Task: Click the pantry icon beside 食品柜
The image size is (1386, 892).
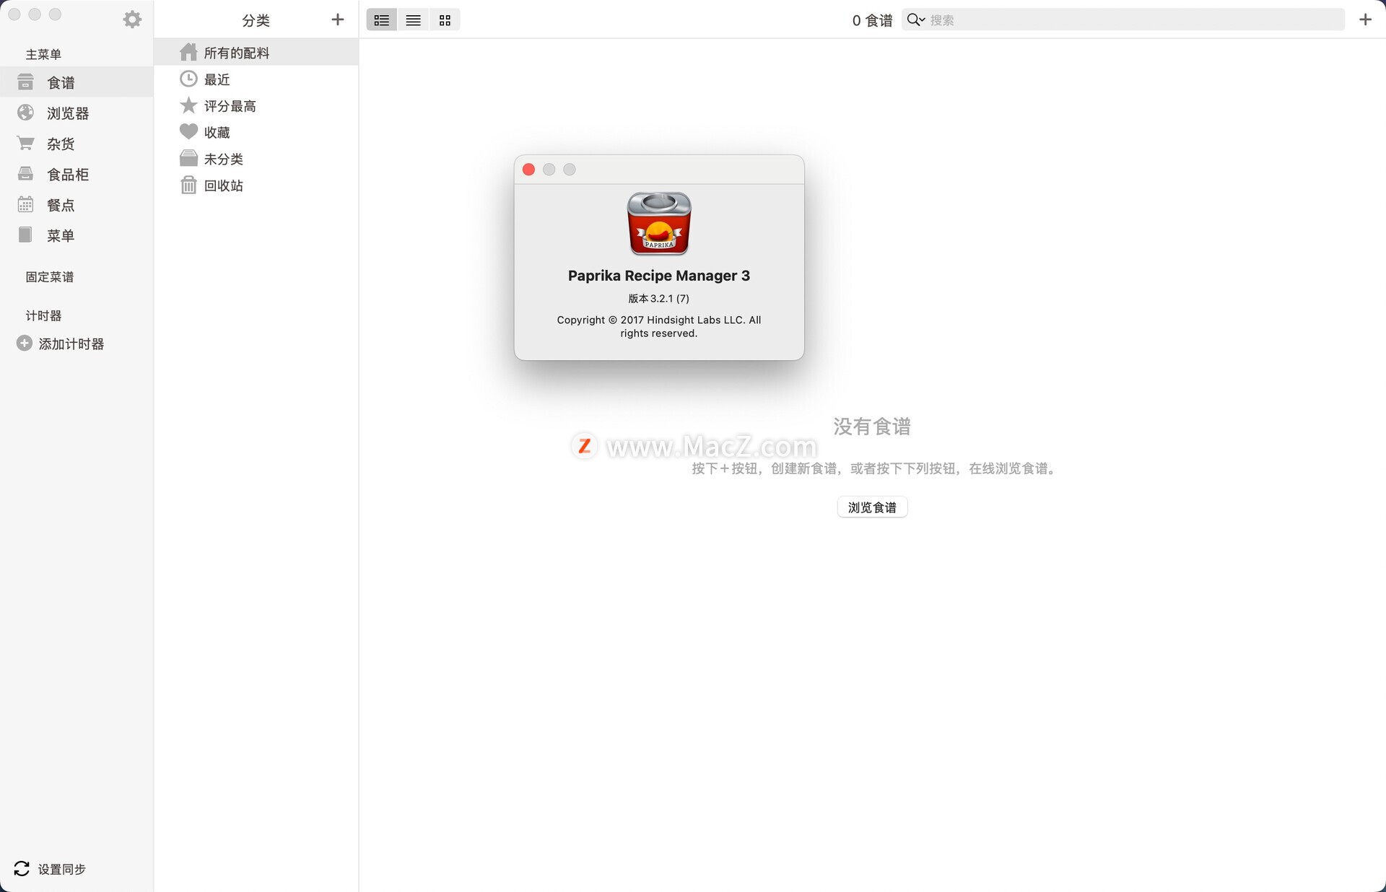Action: (x=25, y=174)
